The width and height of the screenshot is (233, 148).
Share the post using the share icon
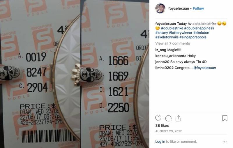[178, 118]
